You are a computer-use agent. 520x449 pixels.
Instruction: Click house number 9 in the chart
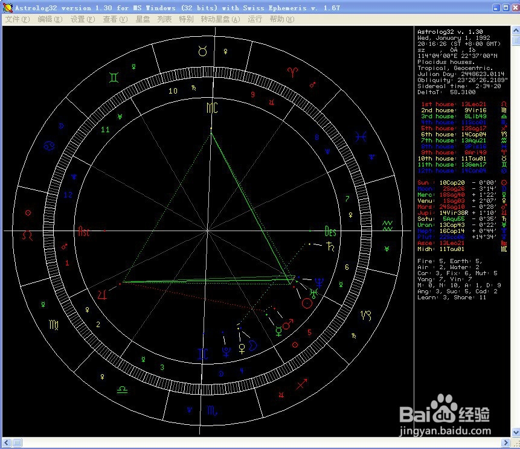(x=252, y=95)
